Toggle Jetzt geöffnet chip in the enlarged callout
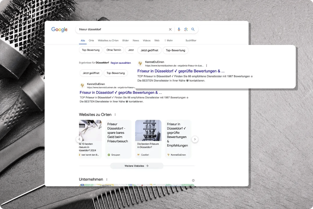The height and width of the screenshot is (209, 313). coord(149,50)
